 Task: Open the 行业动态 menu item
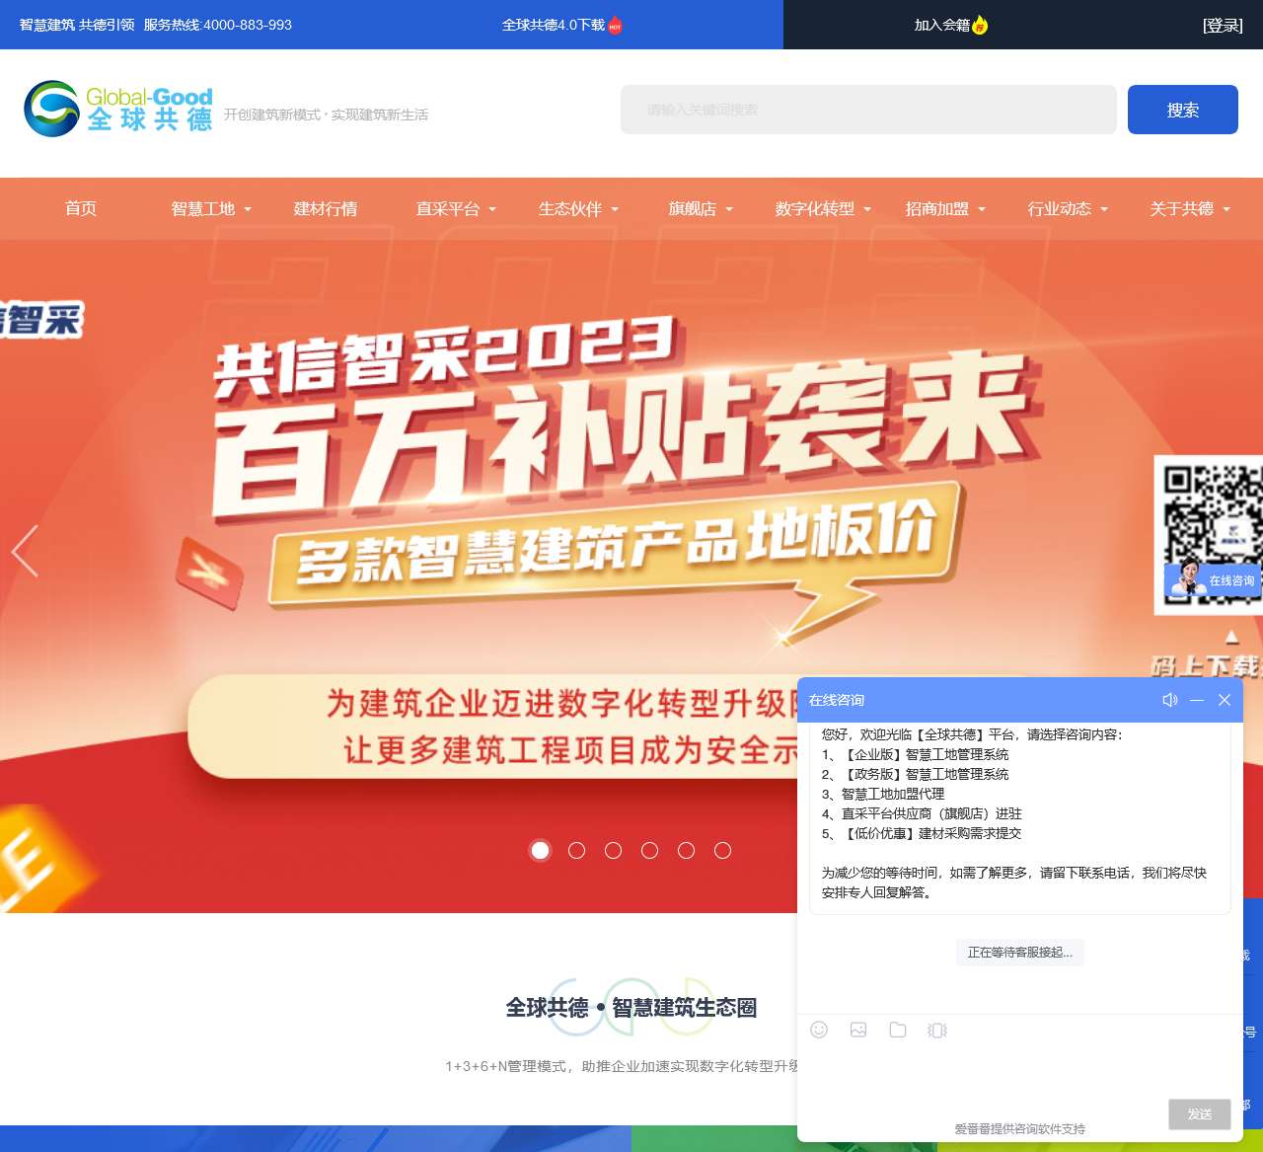click(1060, 208)
